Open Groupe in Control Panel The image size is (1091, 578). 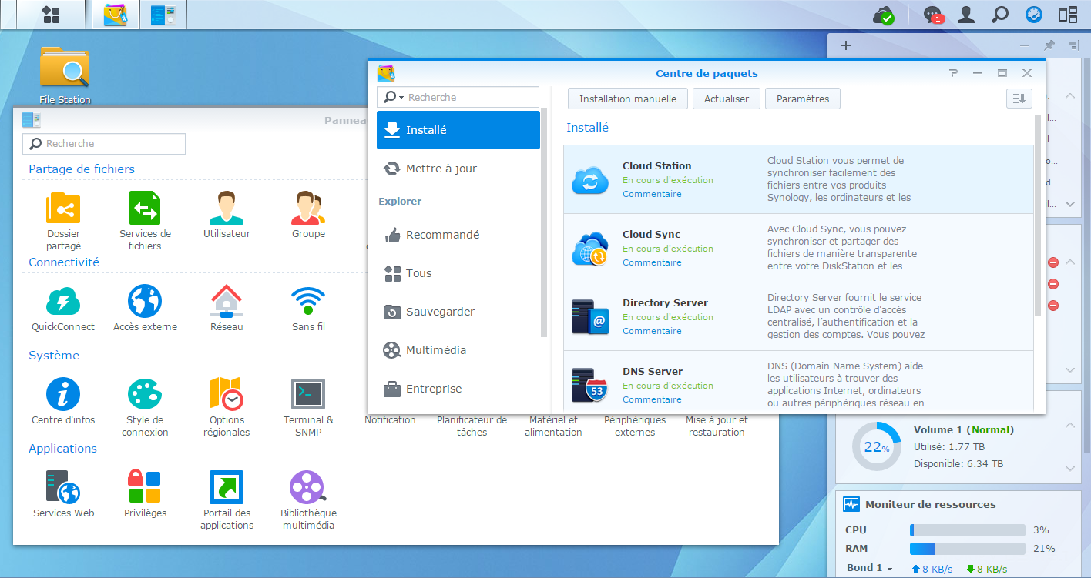(308, 215)
